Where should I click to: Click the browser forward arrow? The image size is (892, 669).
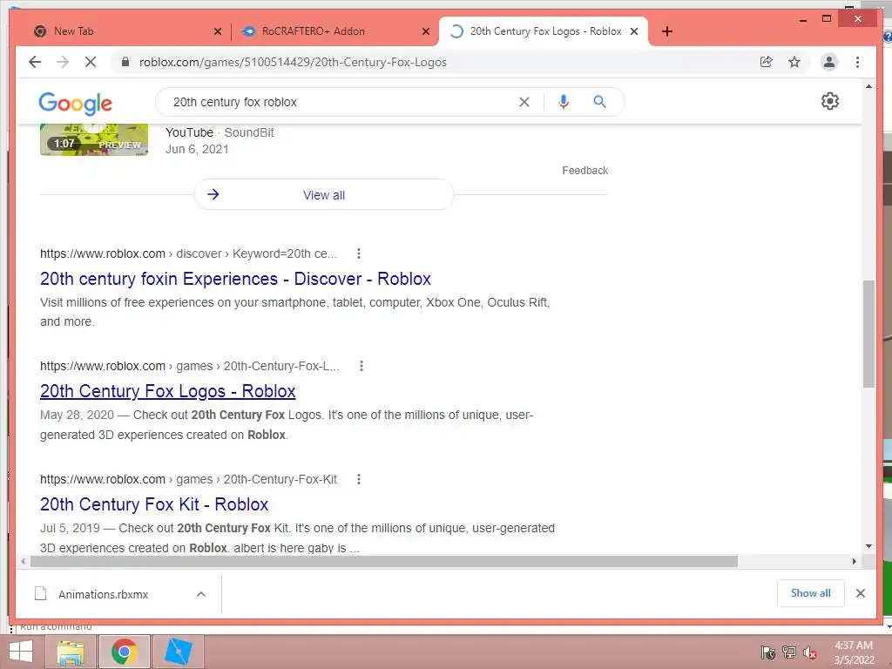[x=63, y=62]
